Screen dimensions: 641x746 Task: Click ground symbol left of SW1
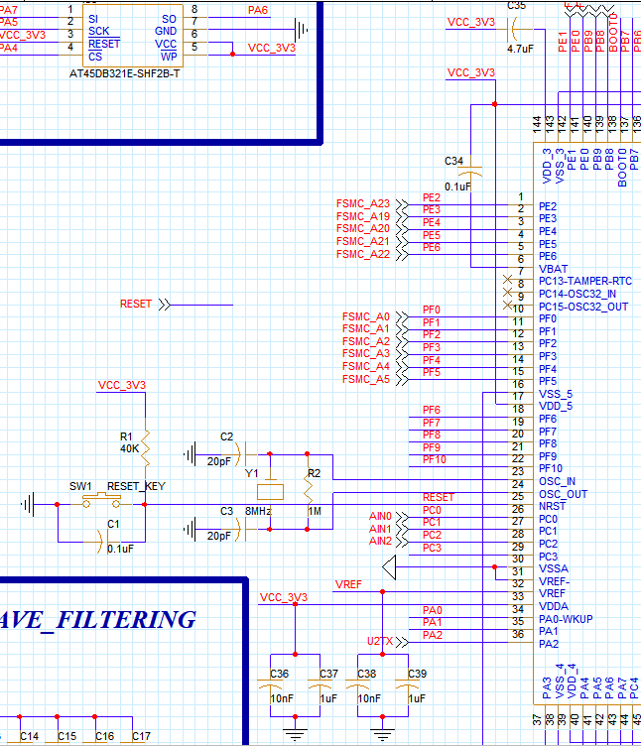pos(28,504)
